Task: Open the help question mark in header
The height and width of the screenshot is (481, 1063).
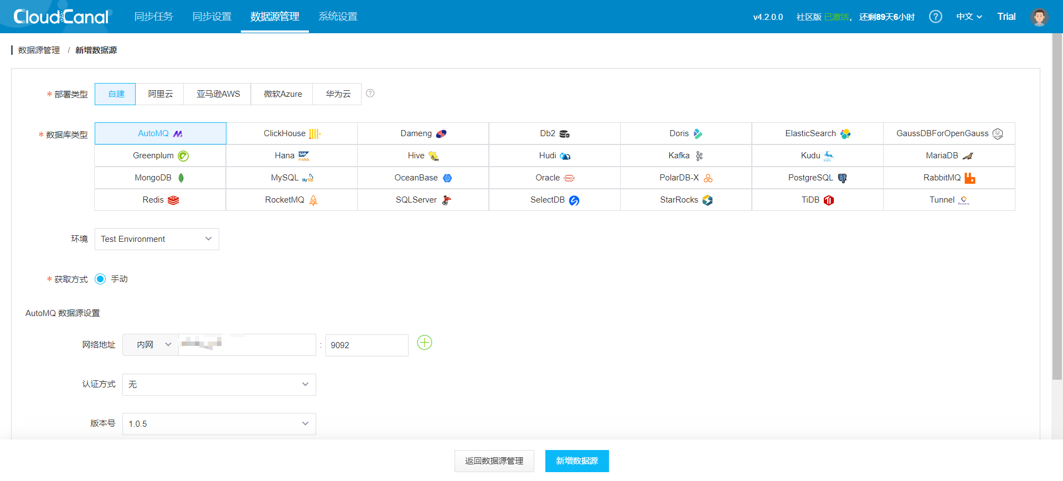Action: pos(935,17)
